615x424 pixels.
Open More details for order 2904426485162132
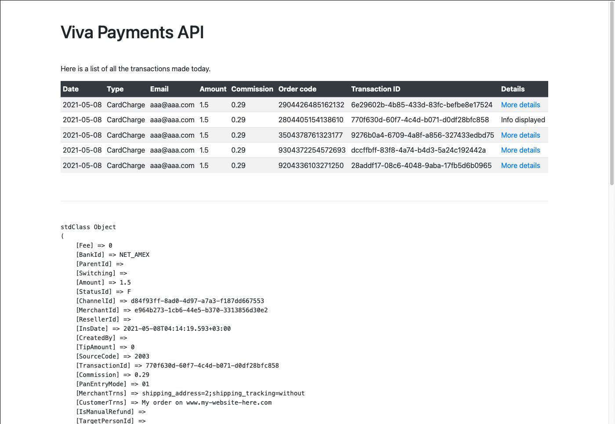pyautogui.click(x=520, y=105)
